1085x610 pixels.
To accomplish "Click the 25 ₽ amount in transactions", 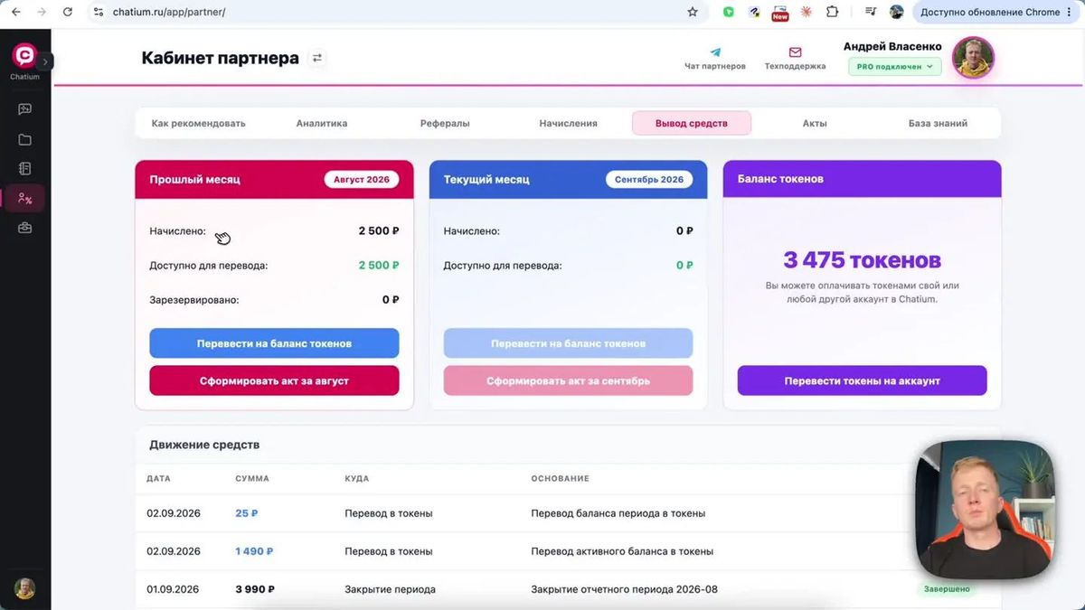I will point(247,513).
